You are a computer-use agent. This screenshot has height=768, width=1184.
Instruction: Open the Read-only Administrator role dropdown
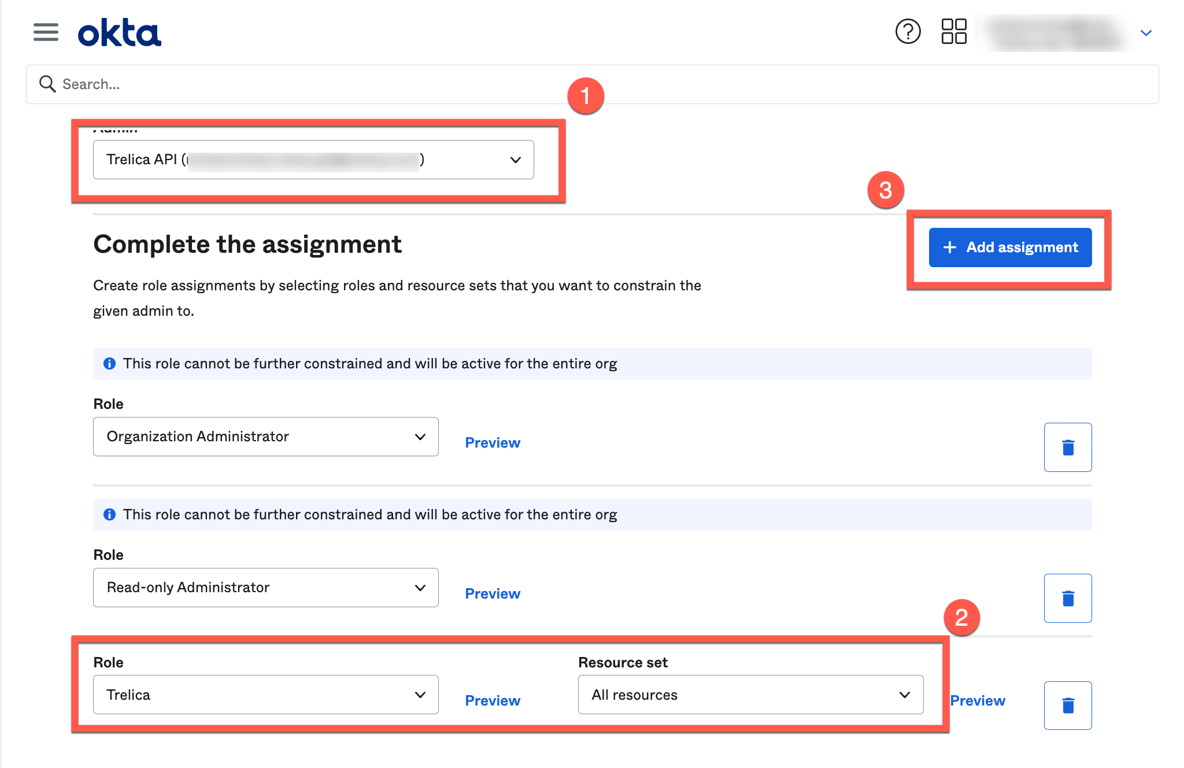point(265,588)
